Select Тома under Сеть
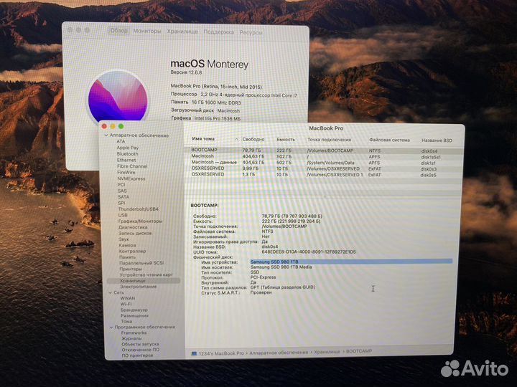 (x=126, y=322)
